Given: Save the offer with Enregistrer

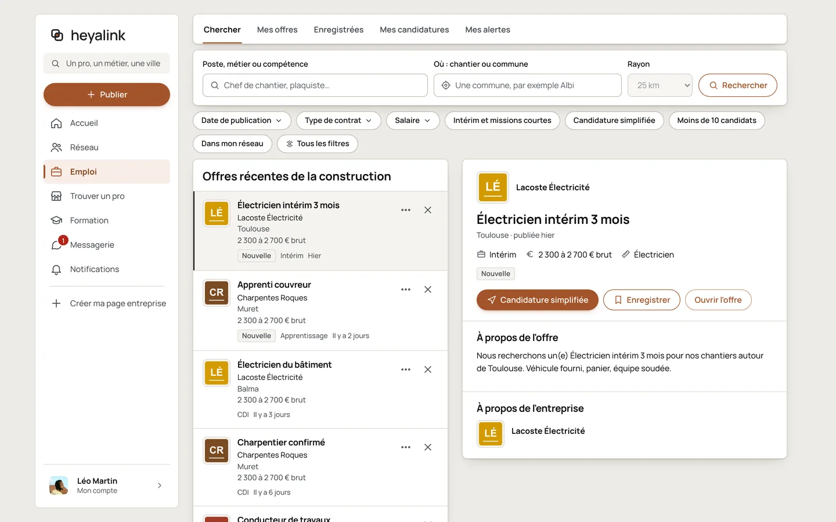Looking at the screenshot, I should pos(642,300).
